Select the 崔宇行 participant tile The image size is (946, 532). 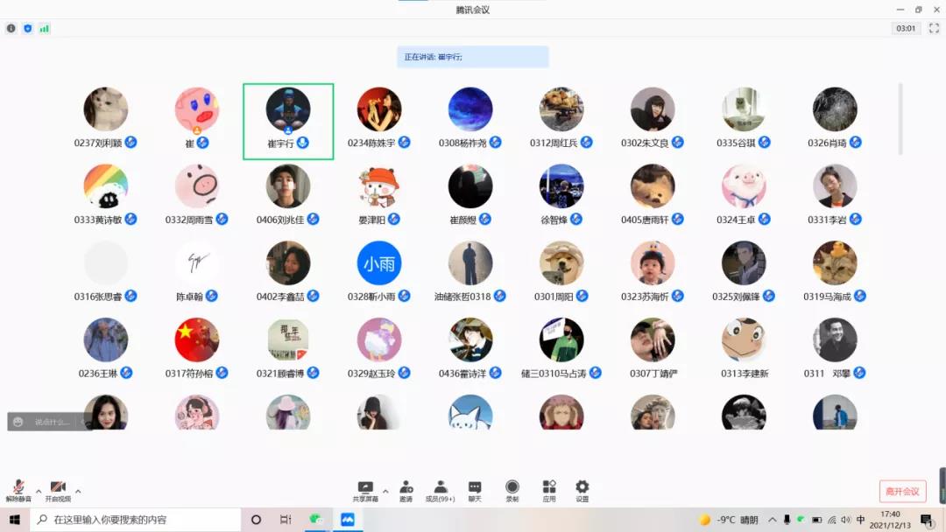pos(288,121)
